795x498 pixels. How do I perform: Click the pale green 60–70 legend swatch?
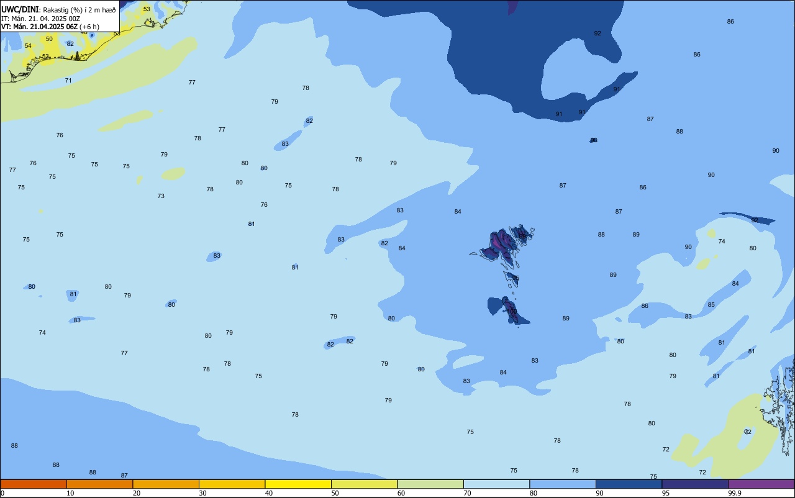click(x=430, y=484)
